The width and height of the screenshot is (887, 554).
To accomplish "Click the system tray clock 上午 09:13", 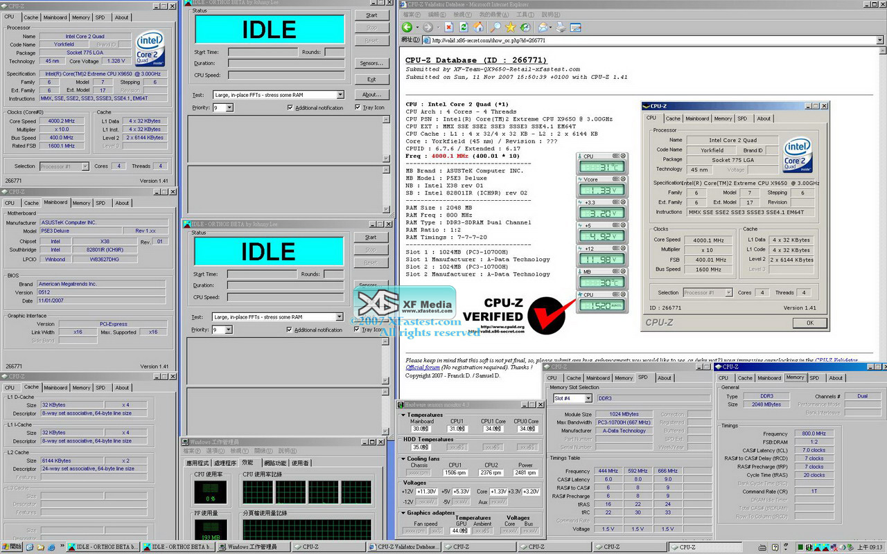I will pyautogui.click(x=871, y=547).
